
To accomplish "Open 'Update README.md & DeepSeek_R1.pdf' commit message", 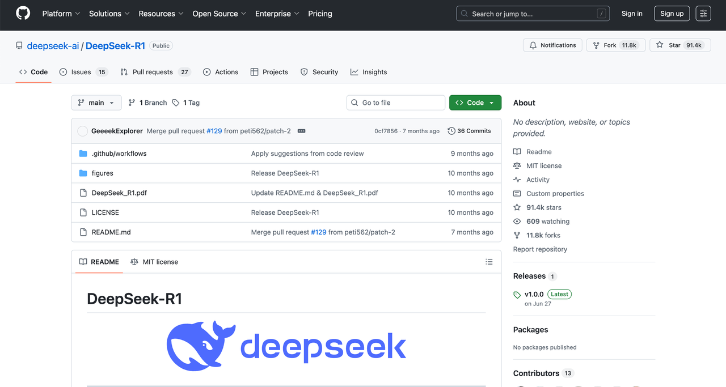I will coord(314,193).
